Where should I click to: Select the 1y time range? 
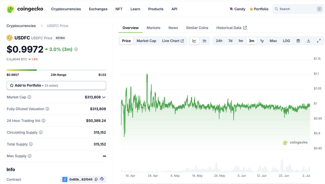point(262,41)
